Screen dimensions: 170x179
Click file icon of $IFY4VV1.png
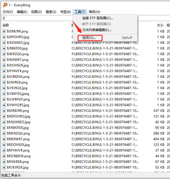[4, 71]
